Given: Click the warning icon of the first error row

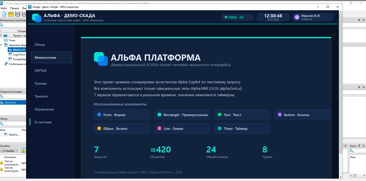Looking at the screenshot, I should point(2,163).
